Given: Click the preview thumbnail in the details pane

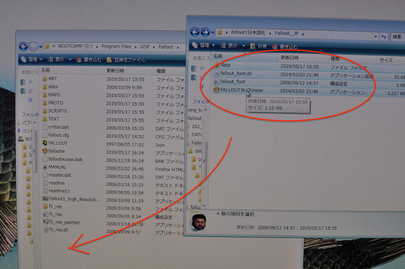Looking at the screenshot, I should [199, 222].
